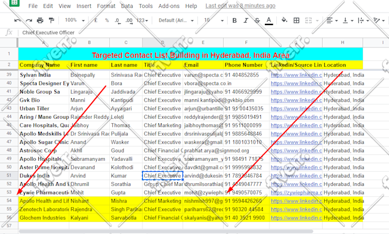Open the View menu
Screen dimensions: 389x234
pyautogui.click(x=65, y=6)
